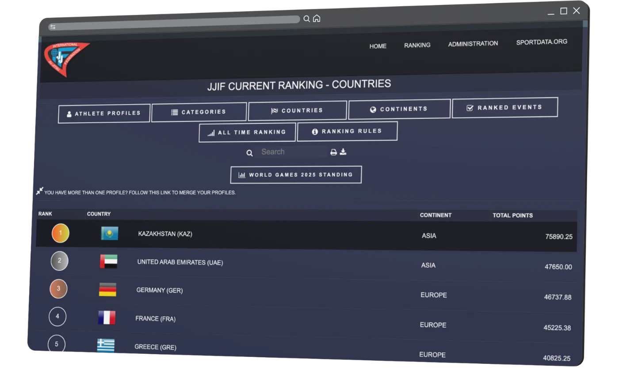The image size is (619, 371).
Task: View the Ranking Rules page
Action: pos(347,132)
